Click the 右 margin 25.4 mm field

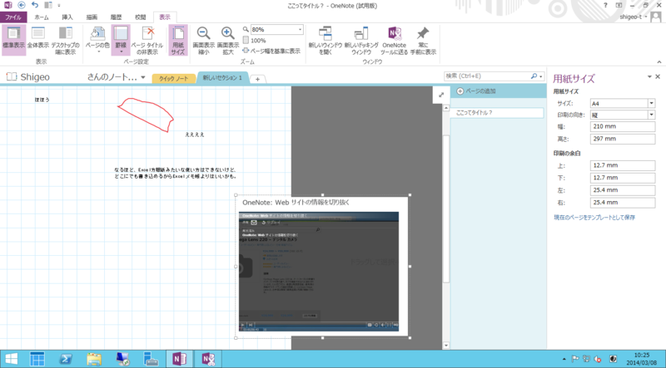(x=622, y=202)
